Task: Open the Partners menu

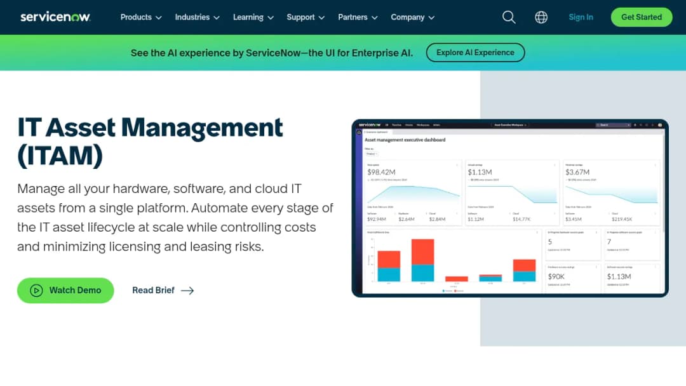Action: pos(358,17)
